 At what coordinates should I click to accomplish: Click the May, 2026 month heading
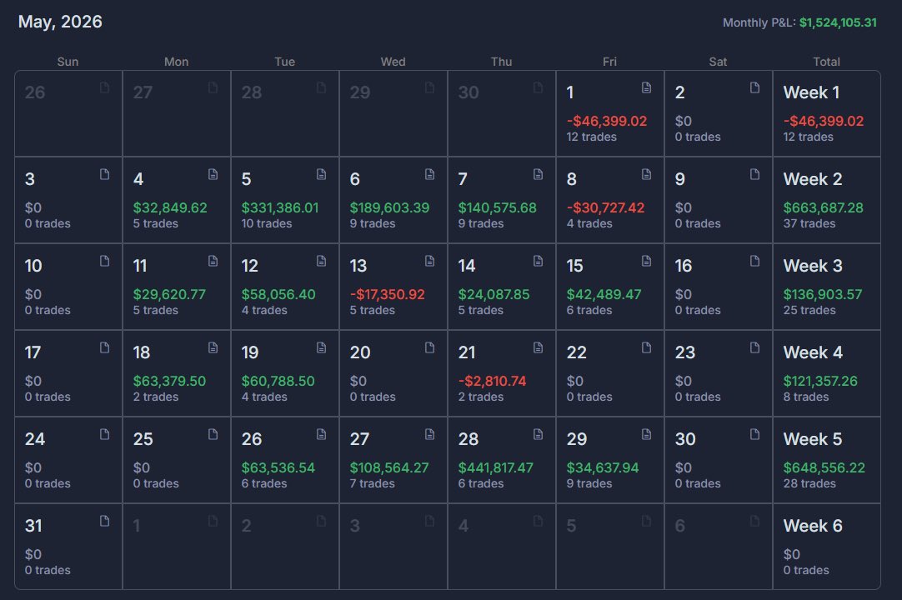(x=60, y=22)
